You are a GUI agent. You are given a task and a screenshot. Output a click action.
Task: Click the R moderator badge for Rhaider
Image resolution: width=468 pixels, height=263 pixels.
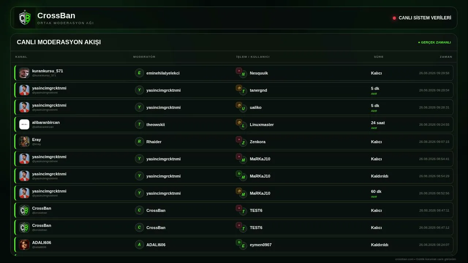click(139, 141)
